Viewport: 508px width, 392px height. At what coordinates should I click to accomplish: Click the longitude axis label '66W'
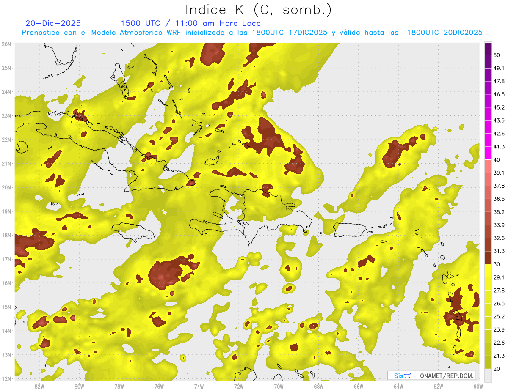point(358,387)
